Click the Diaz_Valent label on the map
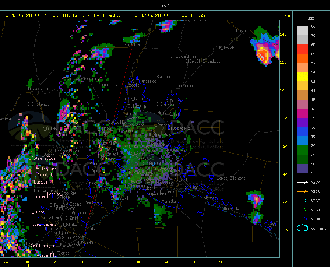The image size is (330, 267). [44, 224]
